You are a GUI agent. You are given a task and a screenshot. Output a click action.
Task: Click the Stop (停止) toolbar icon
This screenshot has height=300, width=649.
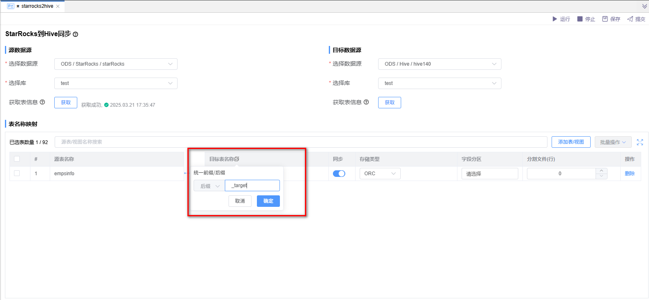coord(580,19)
